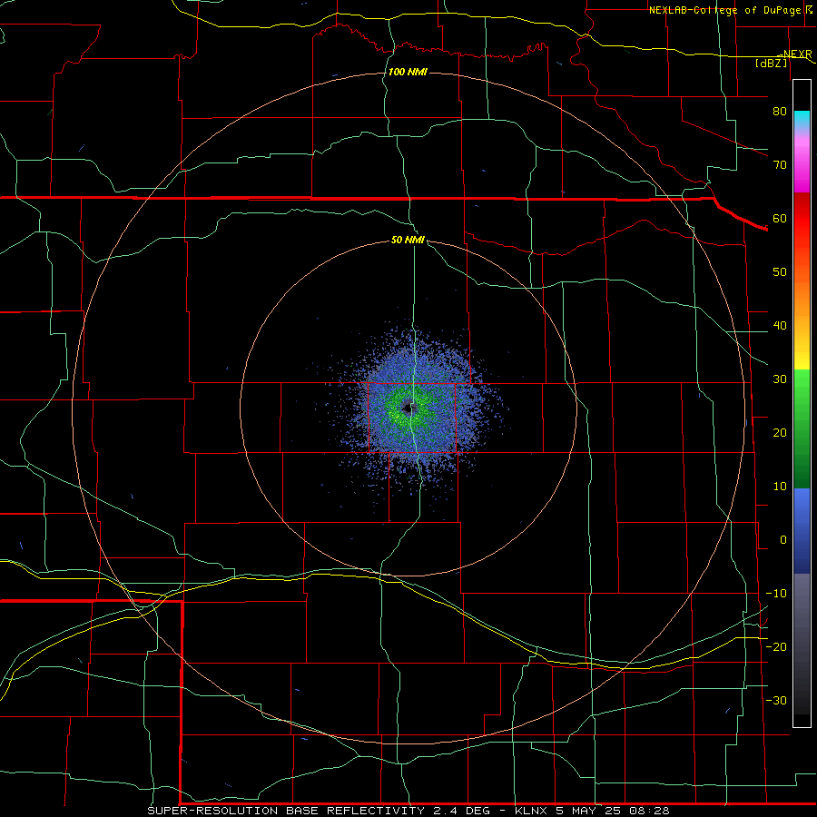Click the 10 dBZ scale value
This screenshot has height=817, width=817.
780,487
